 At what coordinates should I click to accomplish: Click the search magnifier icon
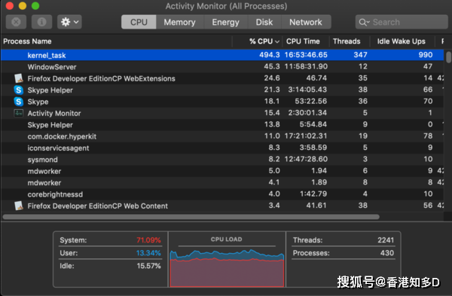point(364,22)
